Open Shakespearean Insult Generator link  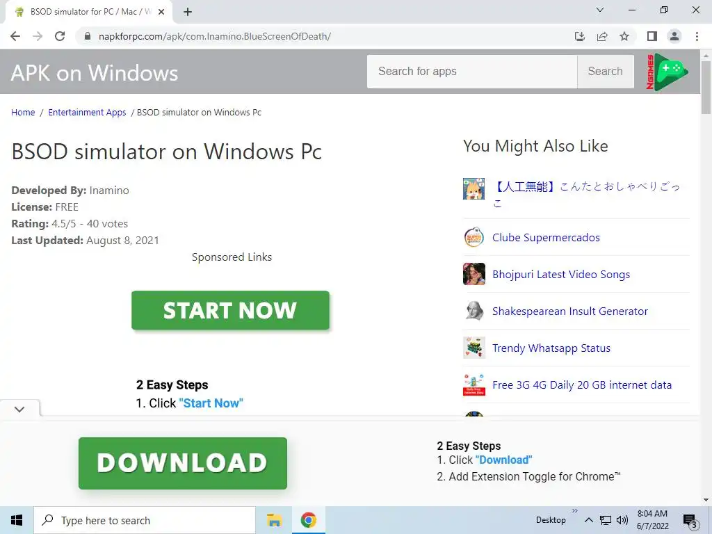(570, 311)
